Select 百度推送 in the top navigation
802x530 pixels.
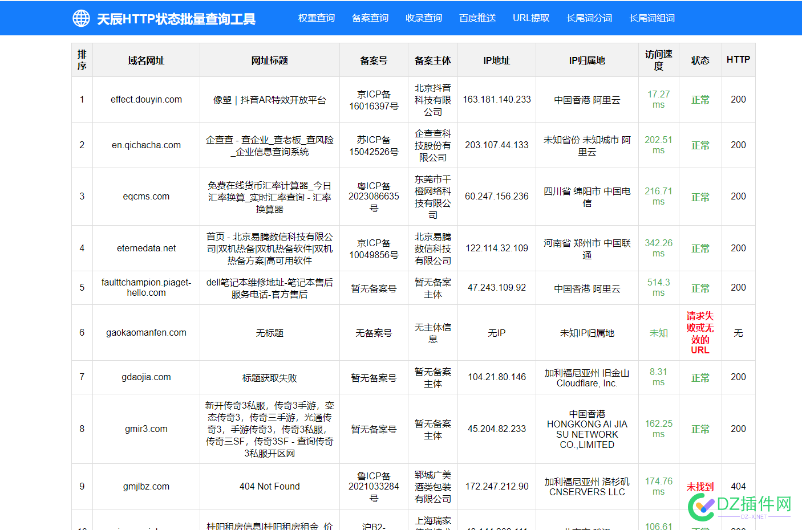click(x=477, y=18)
